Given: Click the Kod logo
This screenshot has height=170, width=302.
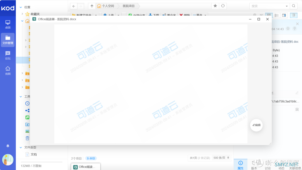Looking at the screenshot, I should coord(8,8).
